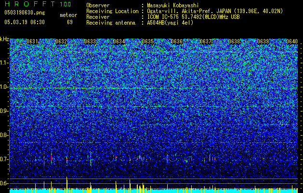Click the 0634 time marker
This screenshot has width=303, height=193.
[x=119, y=41]
